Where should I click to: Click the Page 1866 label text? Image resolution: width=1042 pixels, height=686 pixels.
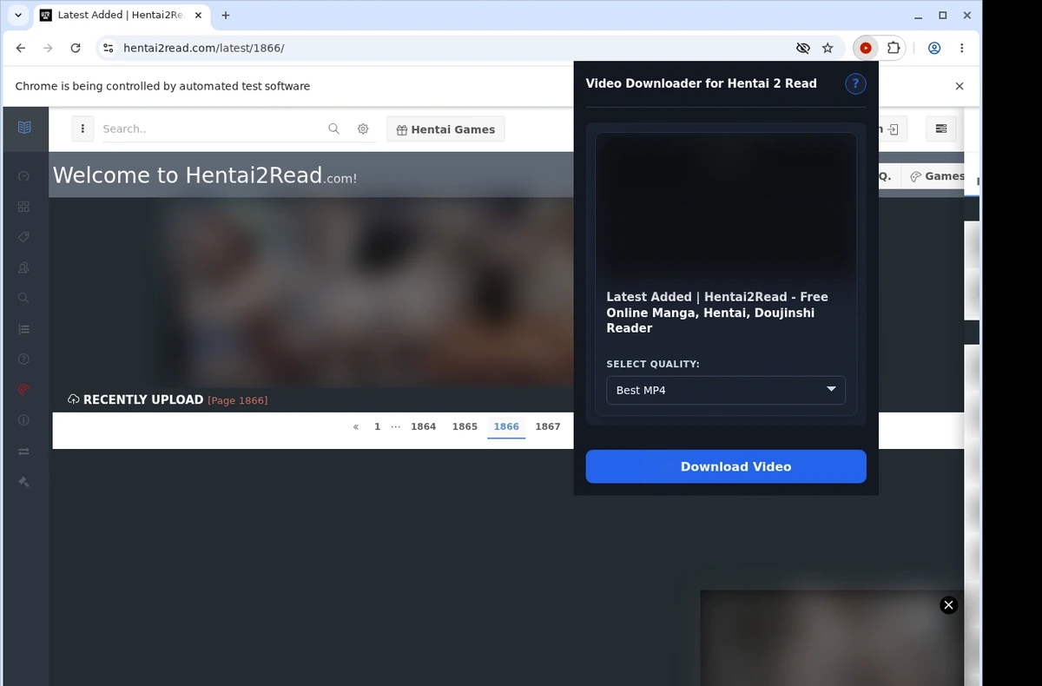pyautogui.click(x=238, y=400)
